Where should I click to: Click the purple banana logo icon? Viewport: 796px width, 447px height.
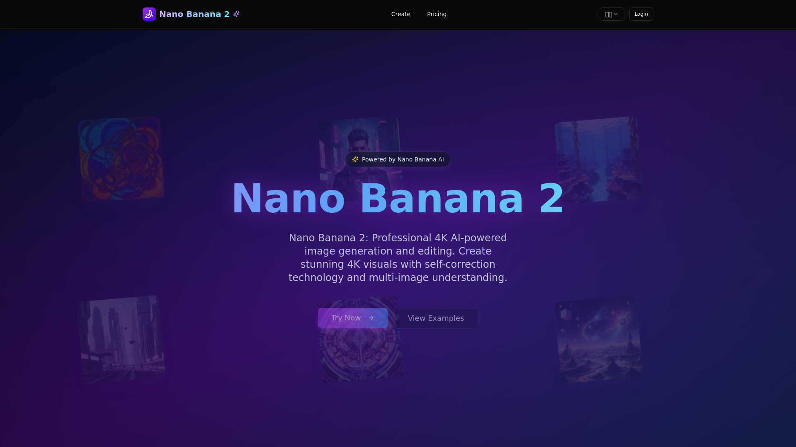tap(149, 14)
